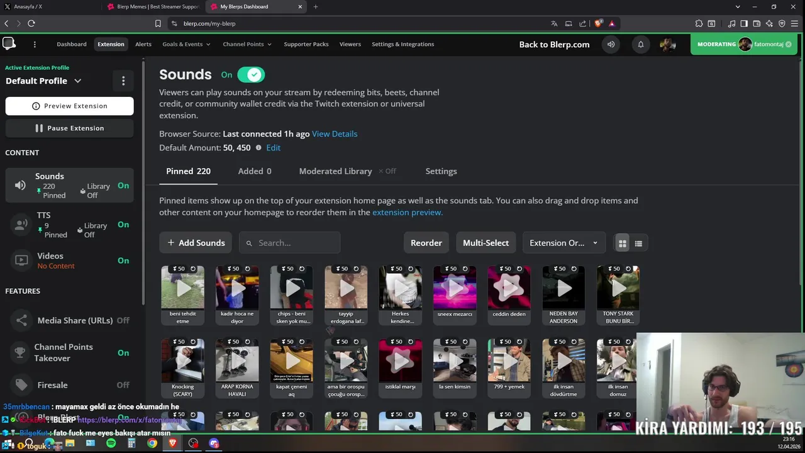The height and width of the screenshot is (453, 805).
Task: Click the Brave Shields icon in the address bar
Action: (598, 23)
